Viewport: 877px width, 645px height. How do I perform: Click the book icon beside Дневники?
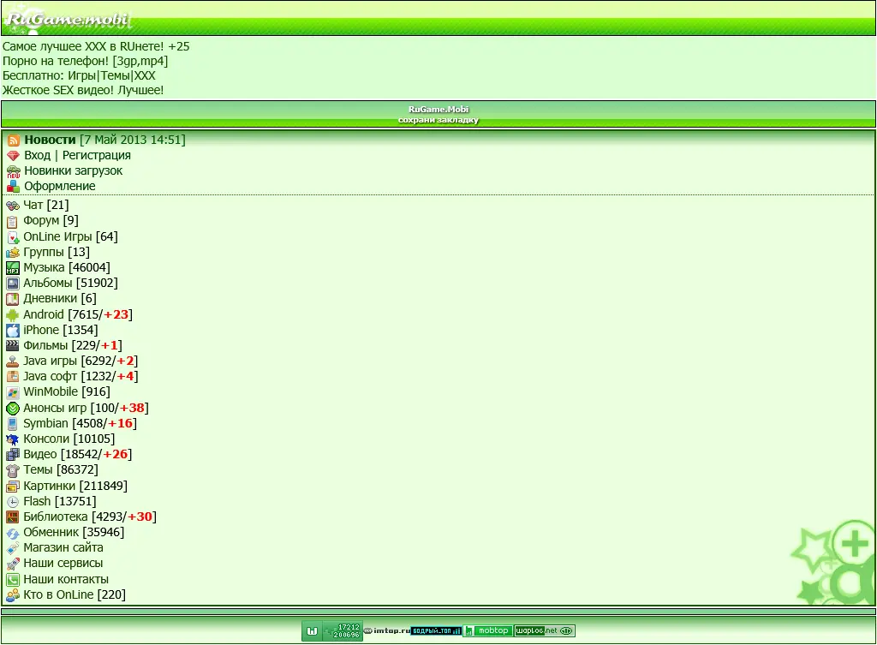coord(12,299)
